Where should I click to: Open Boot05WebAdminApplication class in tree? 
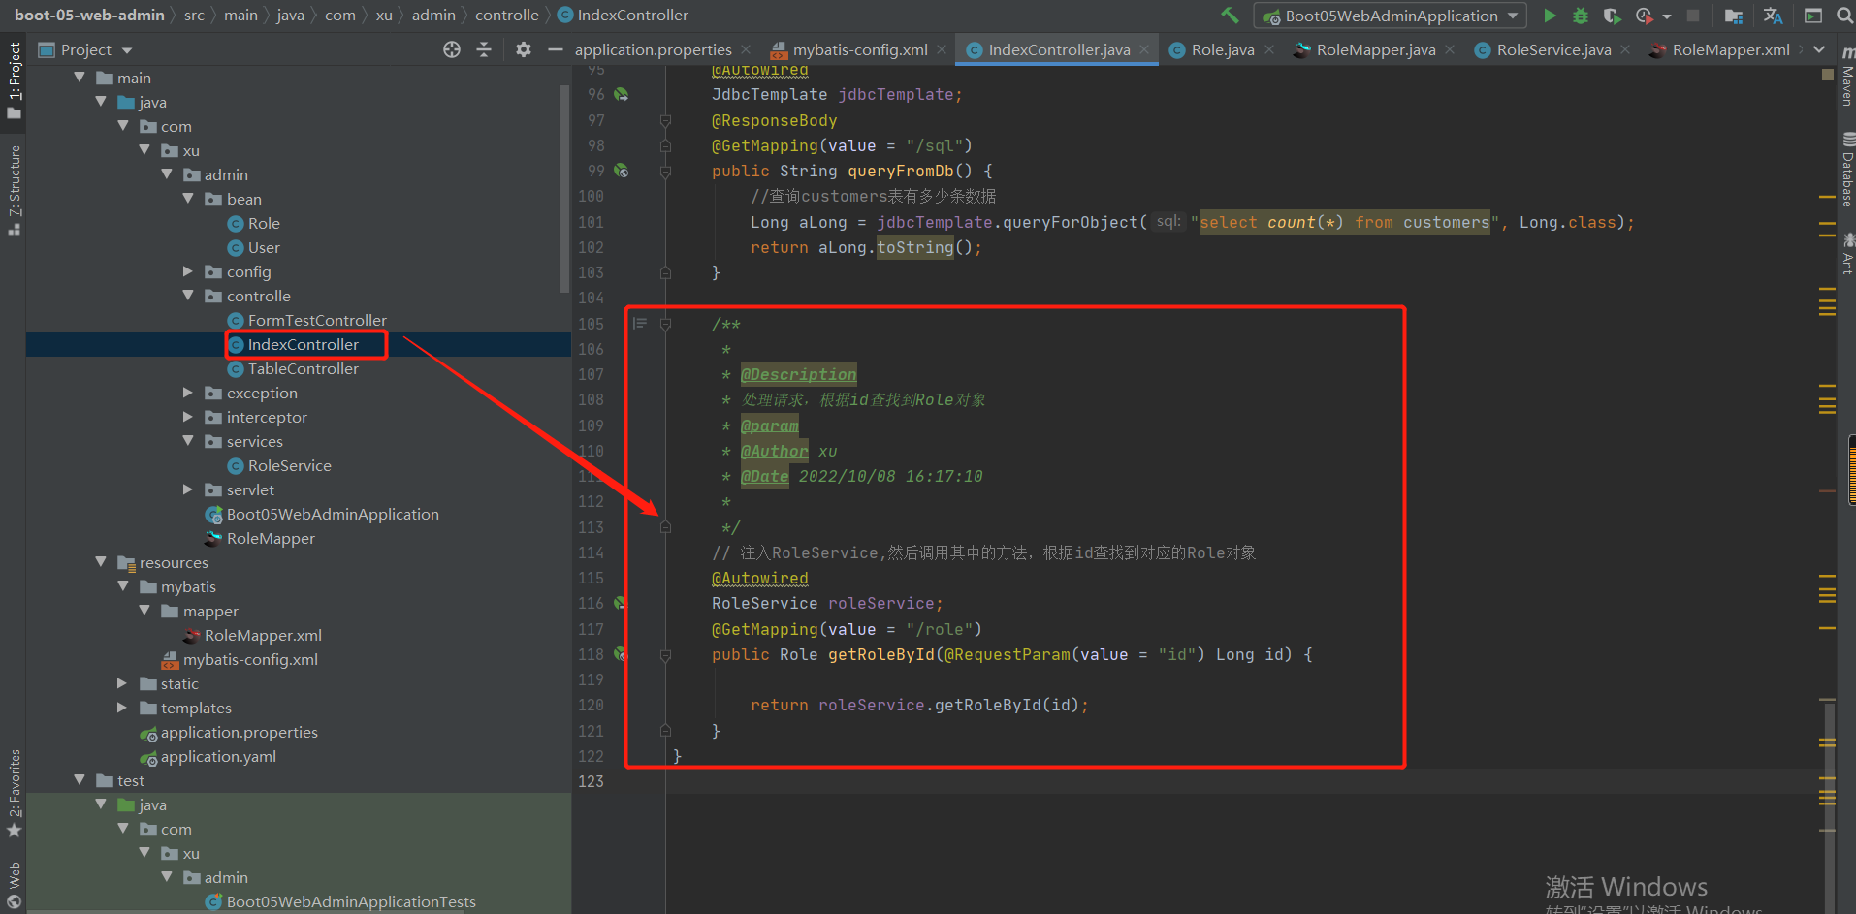tap(333, 514)
